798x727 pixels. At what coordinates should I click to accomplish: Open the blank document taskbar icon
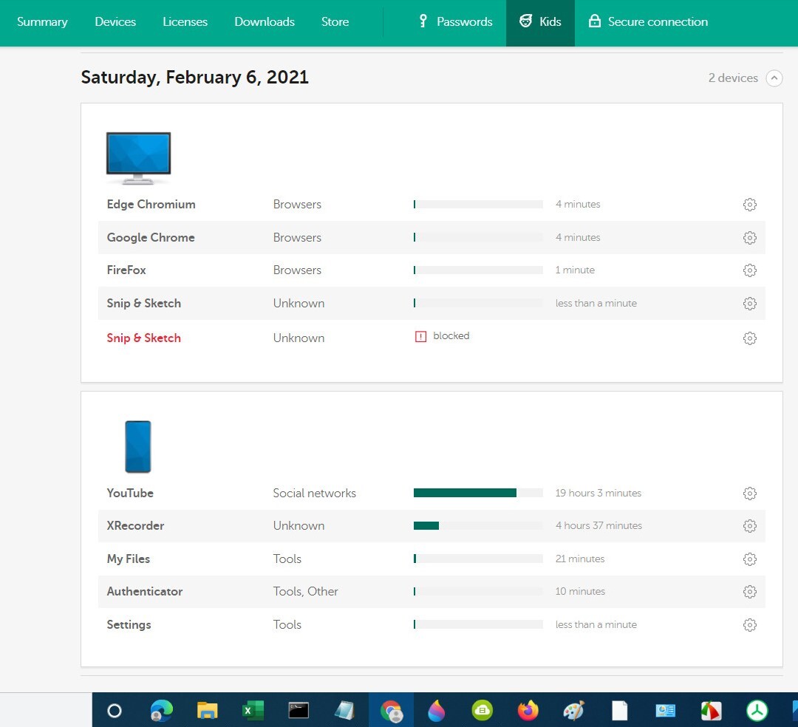(x=619, y=711)
